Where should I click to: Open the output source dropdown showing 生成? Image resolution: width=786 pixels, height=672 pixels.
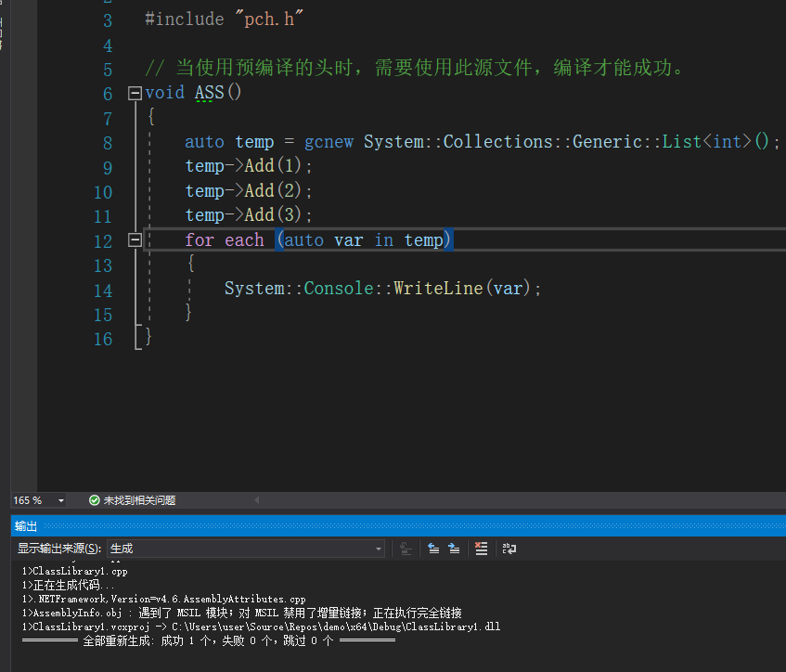(x=245, y=549)
